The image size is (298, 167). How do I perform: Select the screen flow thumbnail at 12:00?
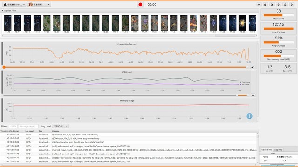coord(242,23)
